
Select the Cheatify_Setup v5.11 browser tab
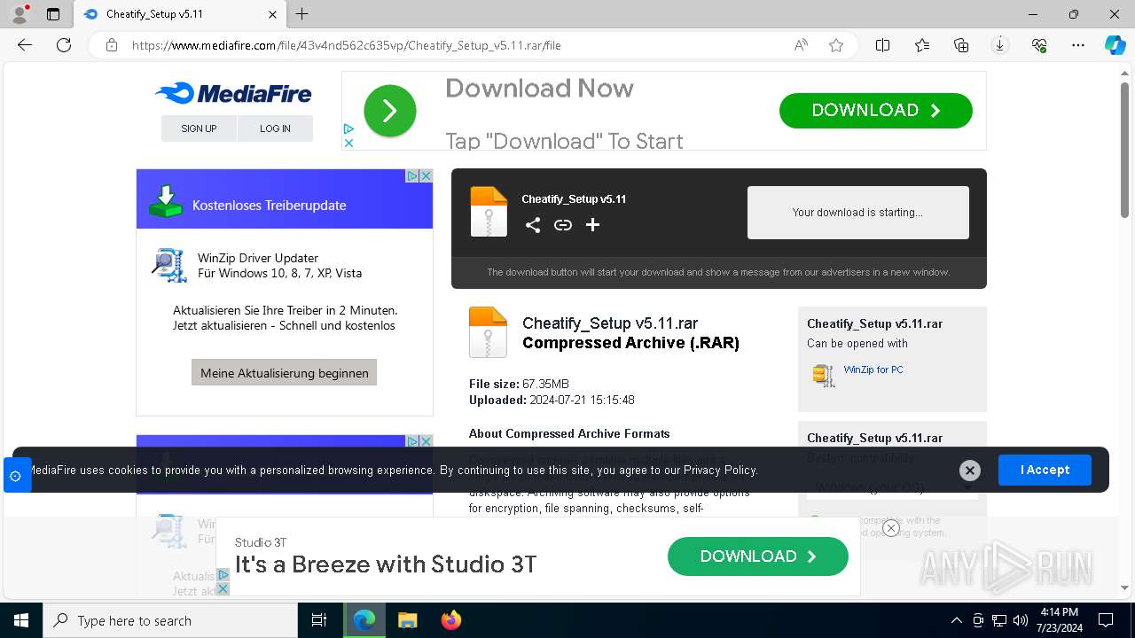pos(181,14)
